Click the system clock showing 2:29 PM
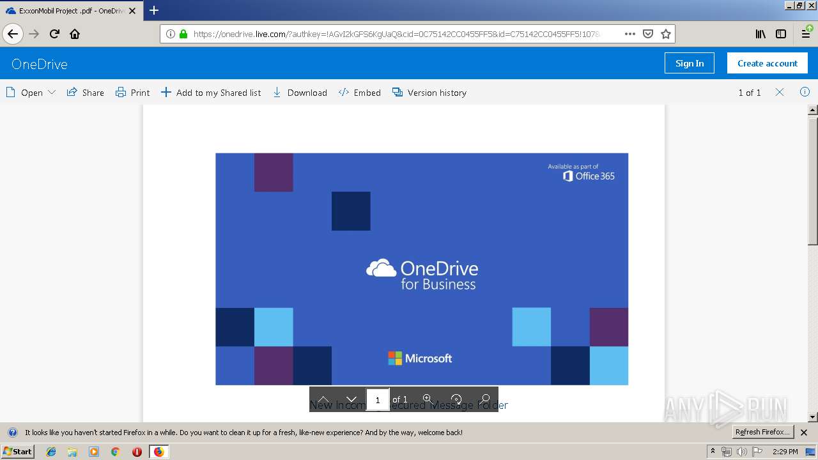 785,452
